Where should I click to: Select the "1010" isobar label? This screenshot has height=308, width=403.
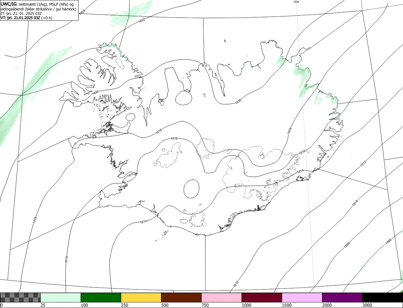coord(355,203)
